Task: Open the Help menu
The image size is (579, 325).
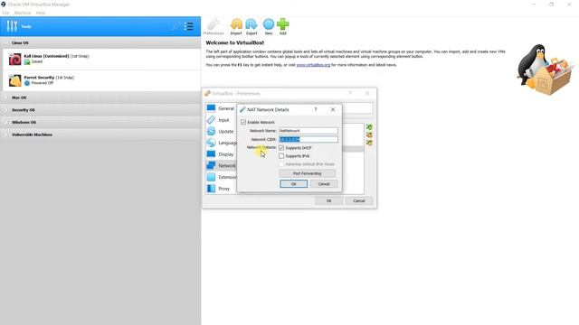Action: click(41, 13)
